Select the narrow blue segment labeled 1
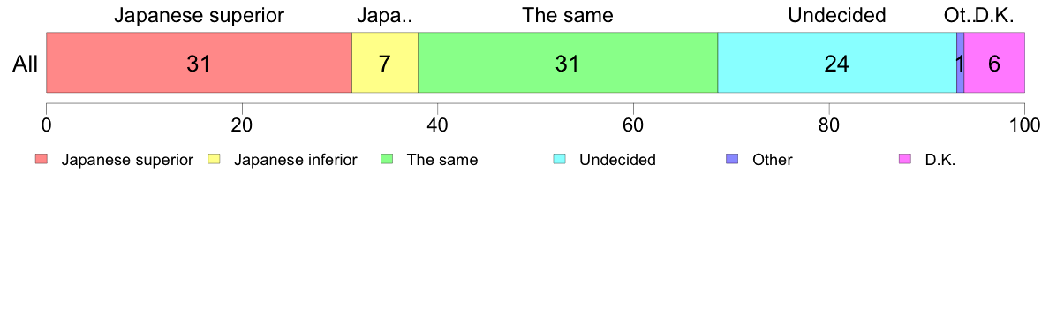The image size is (1049, 325). click(960, 62)
